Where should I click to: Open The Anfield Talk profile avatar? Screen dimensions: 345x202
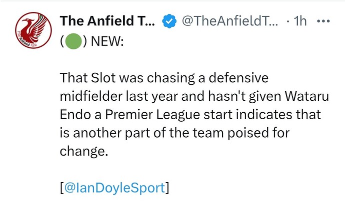click(33, 30)
